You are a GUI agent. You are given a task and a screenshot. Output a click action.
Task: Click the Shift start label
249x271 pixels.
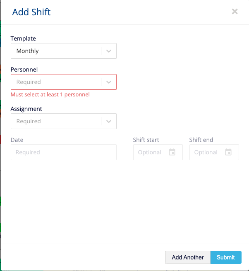pos(146,140)
